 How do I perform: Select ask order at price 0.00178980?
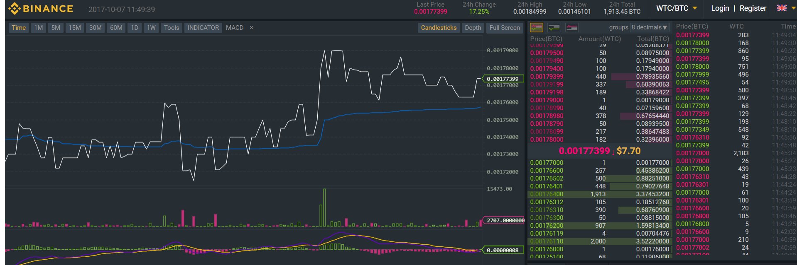[x=599, y=116]
